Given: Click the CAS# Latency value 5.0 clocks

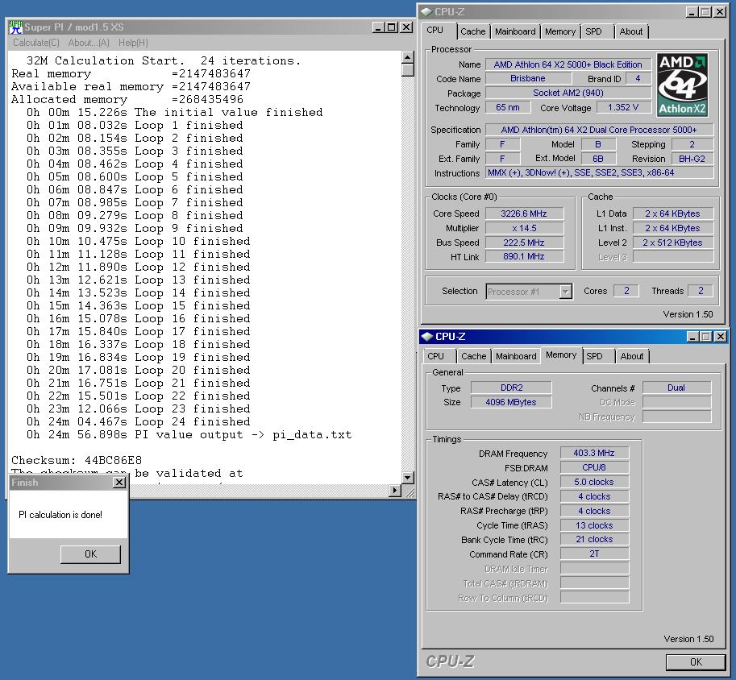Looking at the screenshot, I should coord(594,482).
